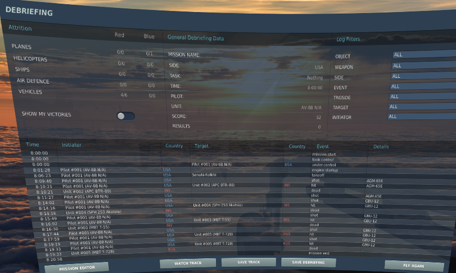The height and width of the screenshot is (273, 456).
Task: Sort log by Initiator column header
Action: tap(71, 145)
